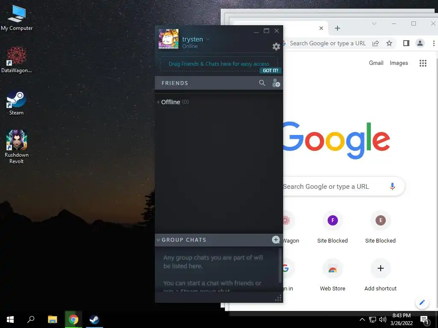This screenshot has height=328, width=438.
Task: Customize Chrome with the pencil icon
Action: point(422,302)
